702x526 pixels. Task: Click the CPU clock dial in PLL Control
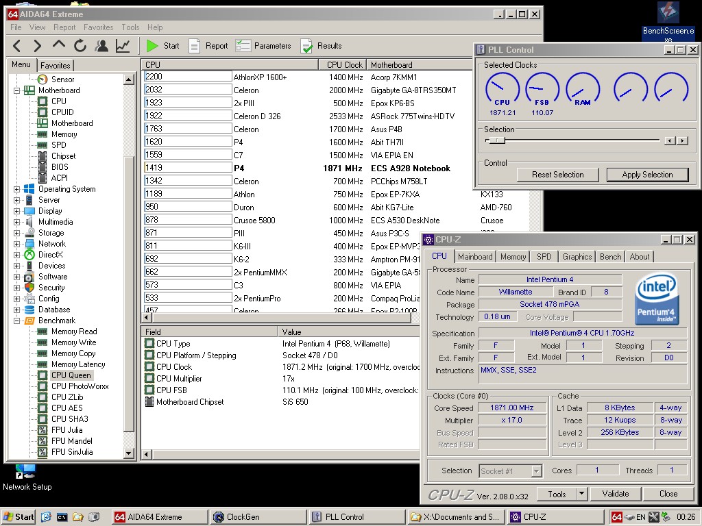point(503,90)
